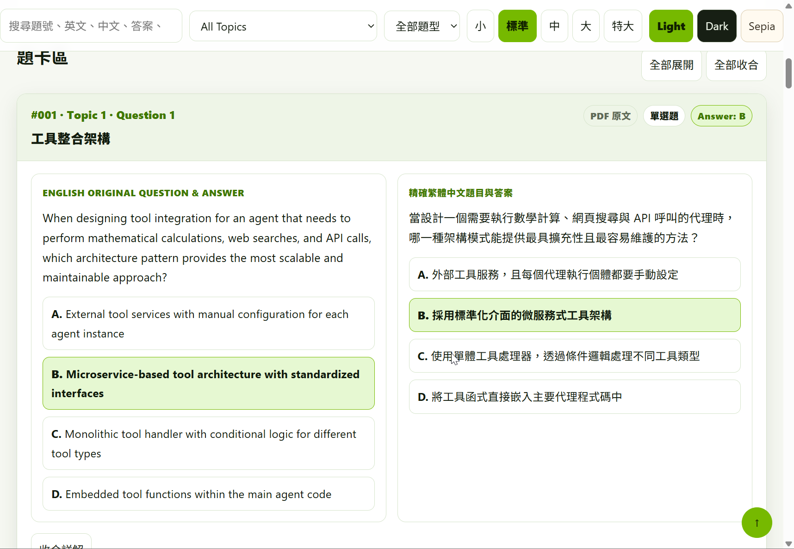Click 全部收合 to collapse all cards
The height and width of the screenshot is (549, 794).
pyautogui.click(x=736, y=65)
